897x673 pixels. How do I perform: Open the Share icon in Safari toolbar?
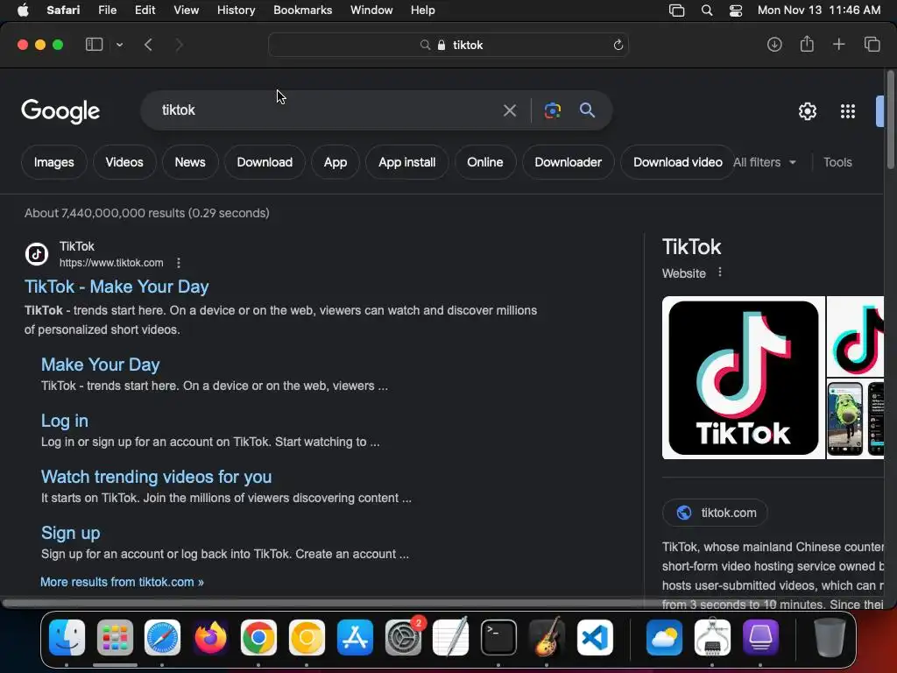pos(807,44)
